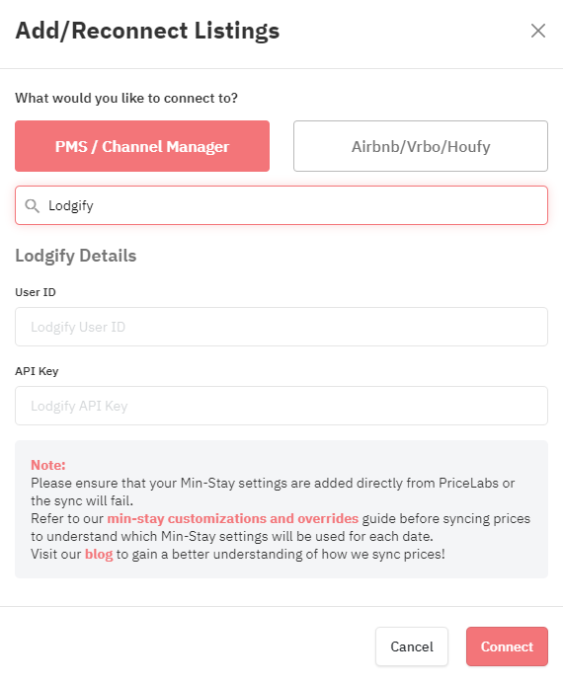Focus the Lodgify search field
This screenshot has width=563, height=683.
[x=281, y=205]
